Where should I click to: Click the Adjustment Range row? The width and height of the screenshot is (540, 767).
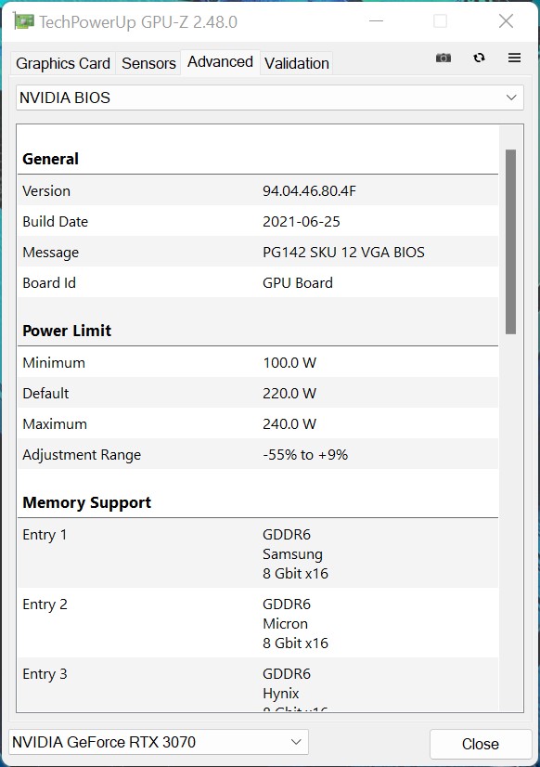click(258, 454)
